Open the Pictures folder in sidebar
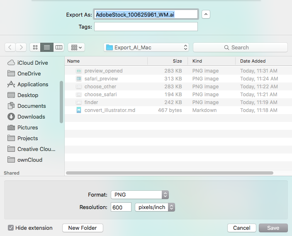 [x=27, y=128]
